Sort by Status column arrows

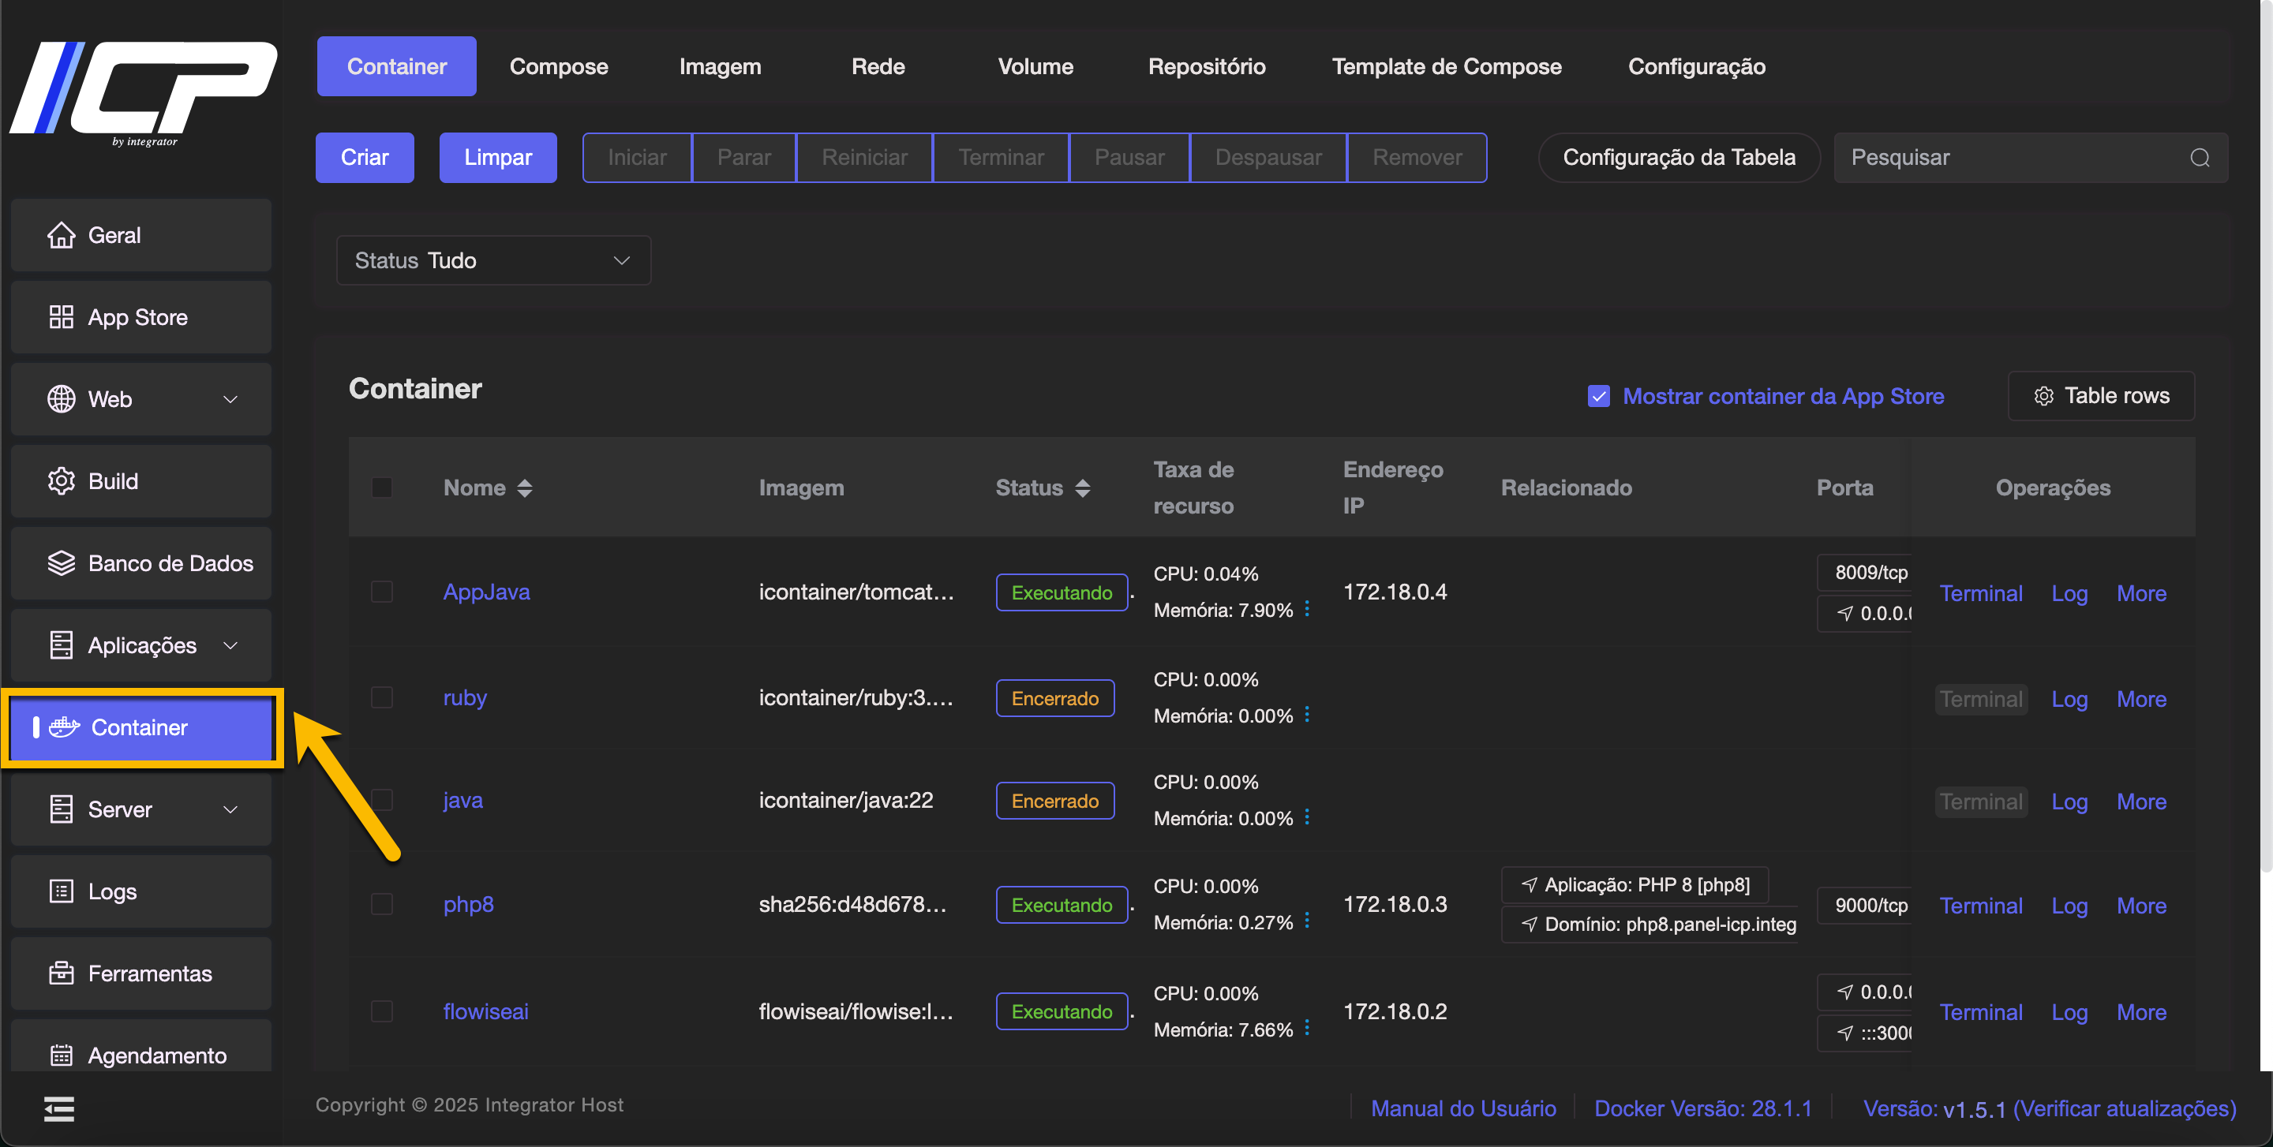click(1083, 488)
